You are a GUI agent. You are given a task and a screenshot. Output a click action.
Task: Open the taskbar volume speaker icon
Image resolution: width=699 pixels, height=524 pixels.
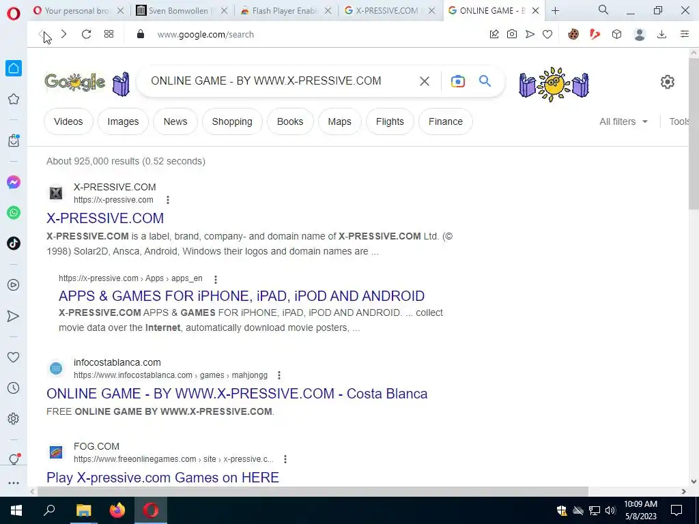(x=610, y=510)
